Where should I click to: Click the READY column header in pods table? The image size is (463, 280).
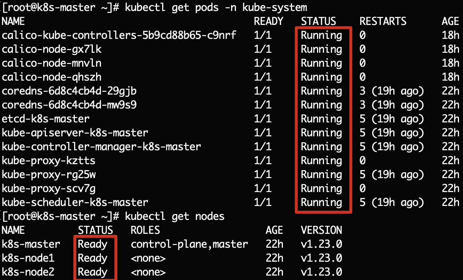(x=269, y=21)
